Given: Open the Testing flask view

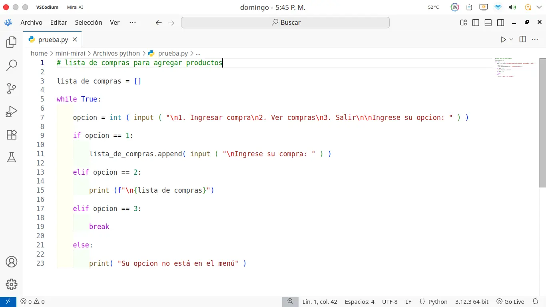Looking at the screenshot, I should click(12, 157).
